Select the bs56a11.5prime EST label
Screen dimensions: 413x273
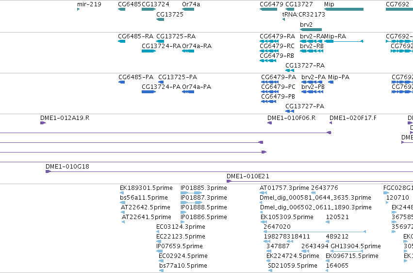point(144,198)
